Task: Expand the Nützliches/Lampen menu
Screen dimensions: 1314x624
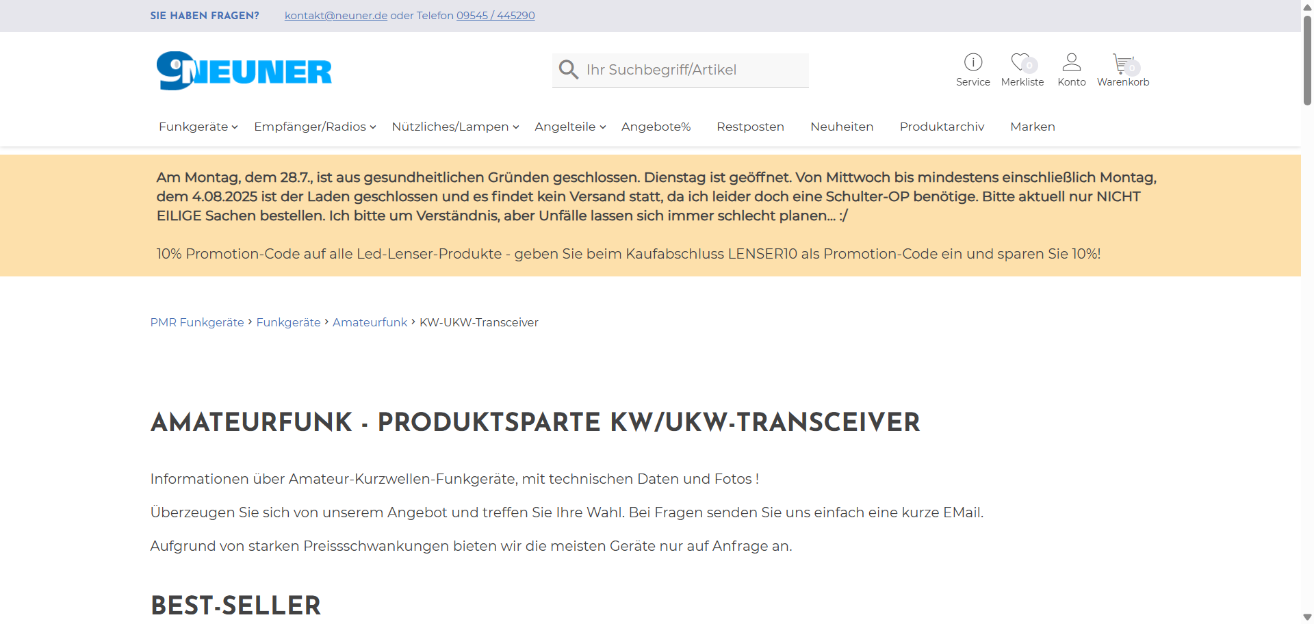Action: [455, 127]
